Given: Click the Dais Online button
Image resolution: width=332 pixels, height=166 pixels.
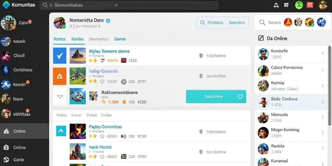Looking at the screenshot, I should (216, 97).
